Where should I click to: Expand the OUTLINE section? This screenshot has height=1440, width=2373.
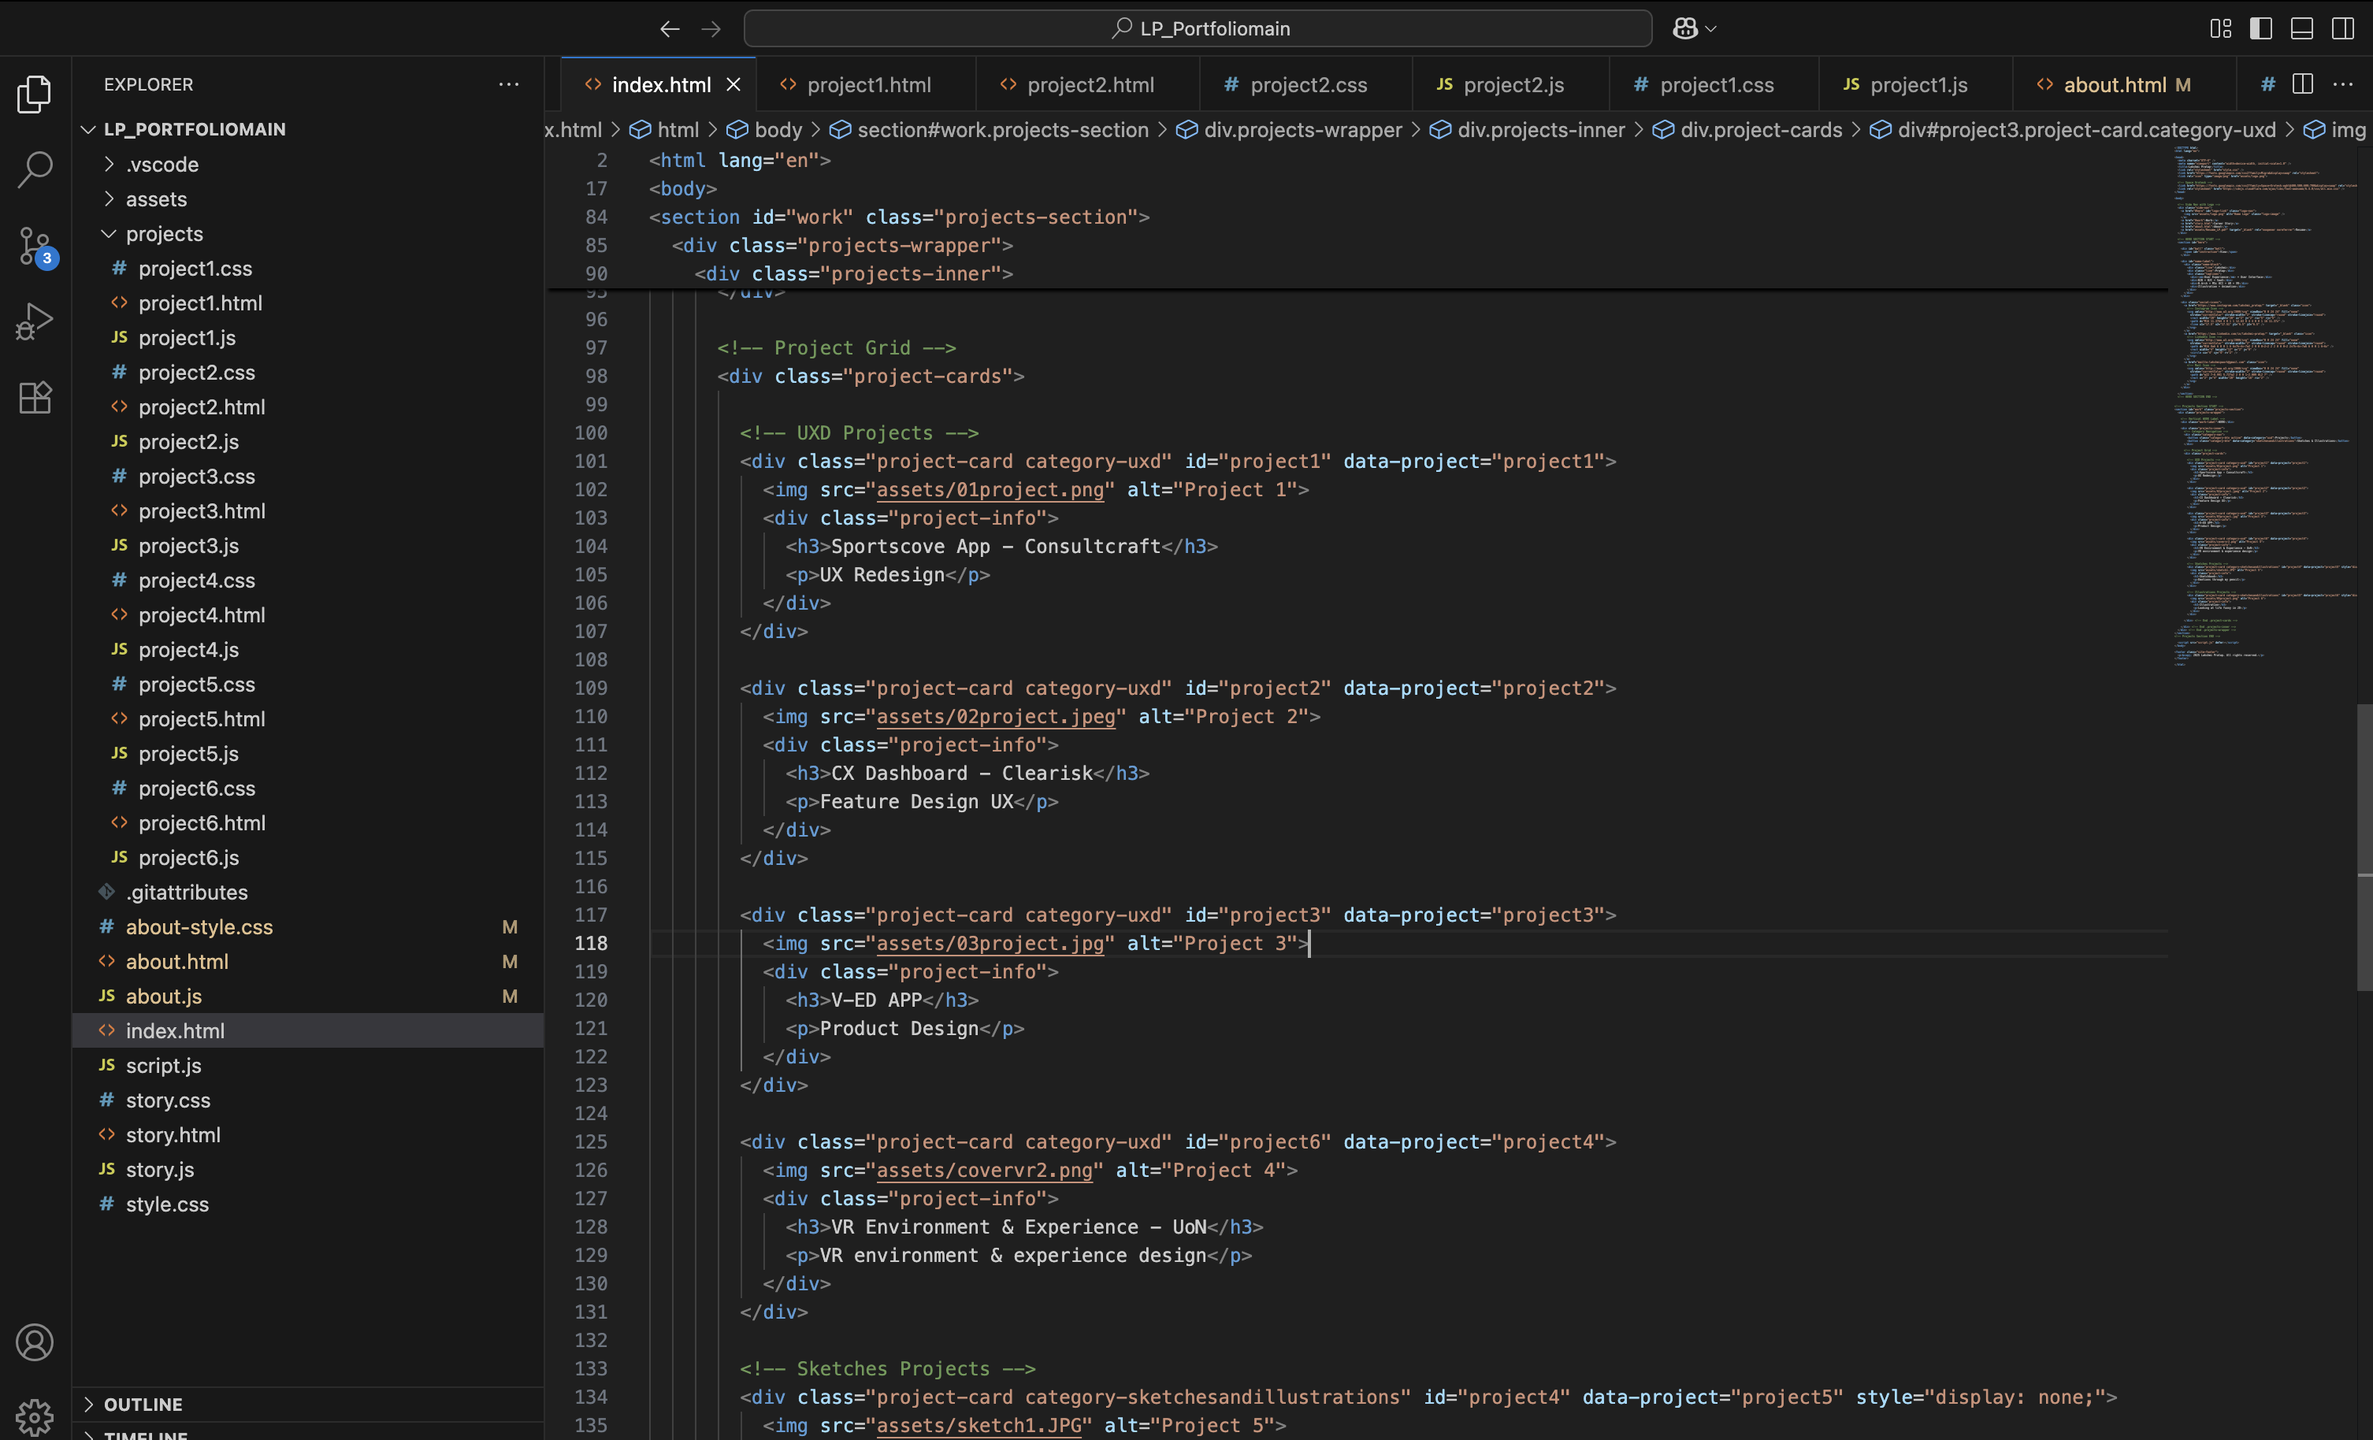(143, 1405)
